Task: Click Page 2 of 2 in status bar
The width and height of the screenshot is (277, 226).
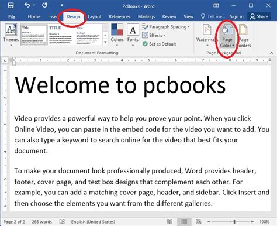Action: [x=14, y=222]
